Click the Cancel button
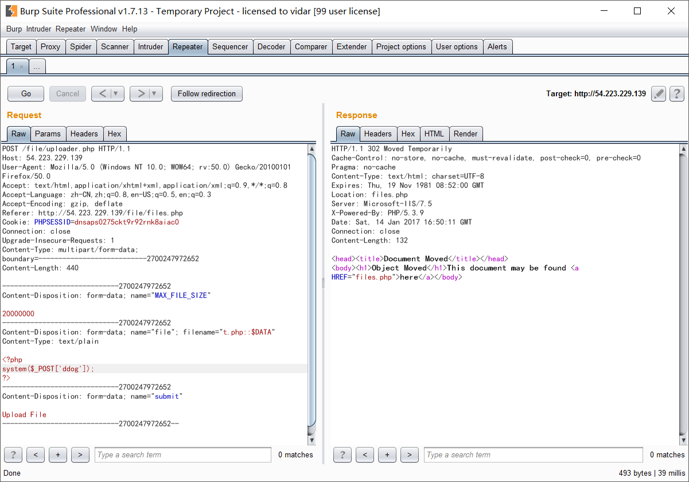Image resolution: width=689 pixels, height=482 pixels. click(68, 93)
